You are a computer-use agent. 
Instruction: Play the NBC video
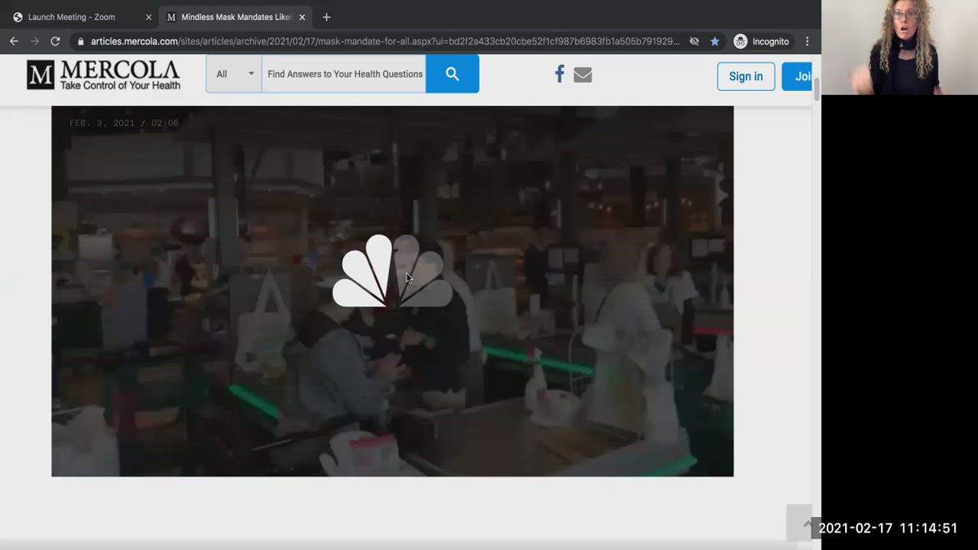[392, 273]
